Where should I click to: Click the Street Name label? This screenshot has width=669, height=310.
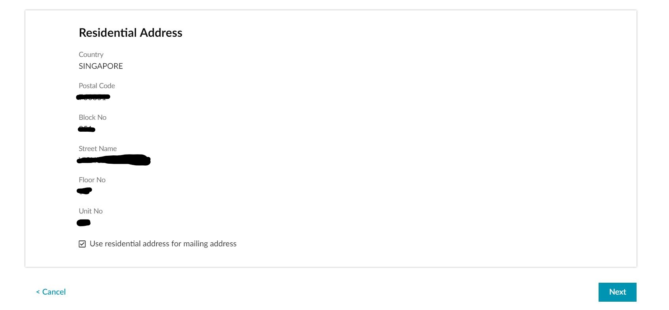98,149
